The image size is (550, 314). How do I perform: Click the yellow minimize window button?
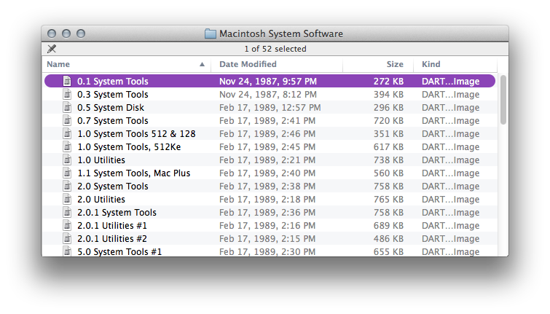coord(66,34)
